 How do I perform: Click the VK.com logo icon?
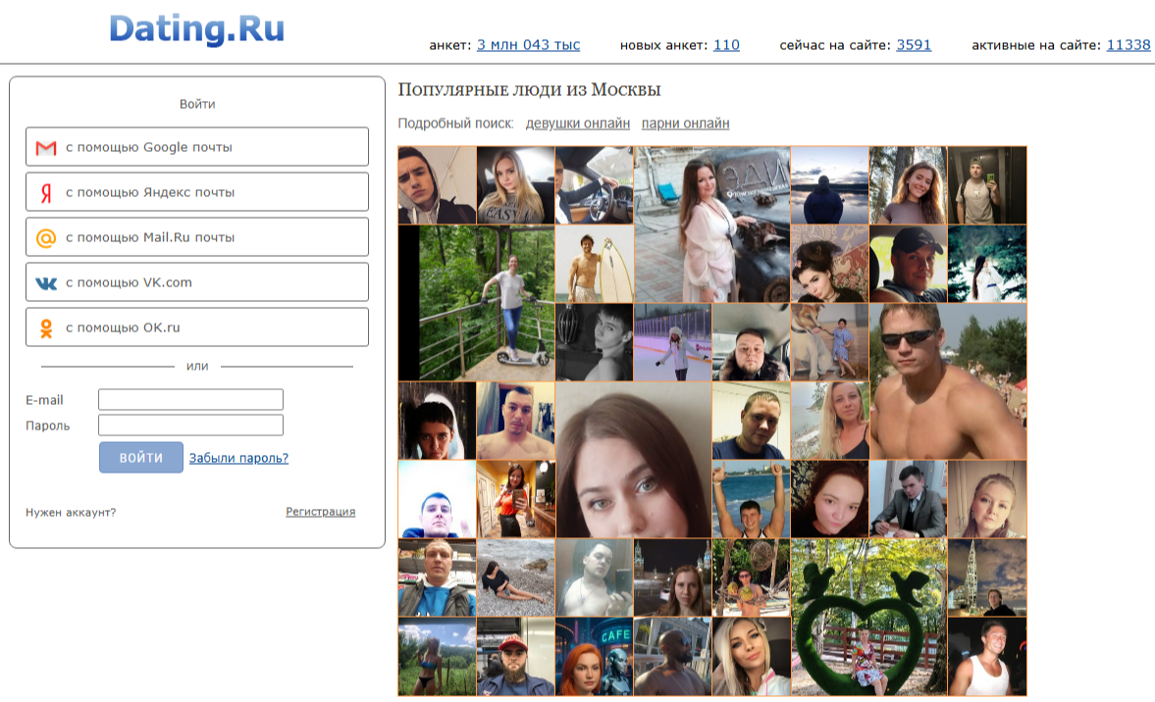coord(46,283)
